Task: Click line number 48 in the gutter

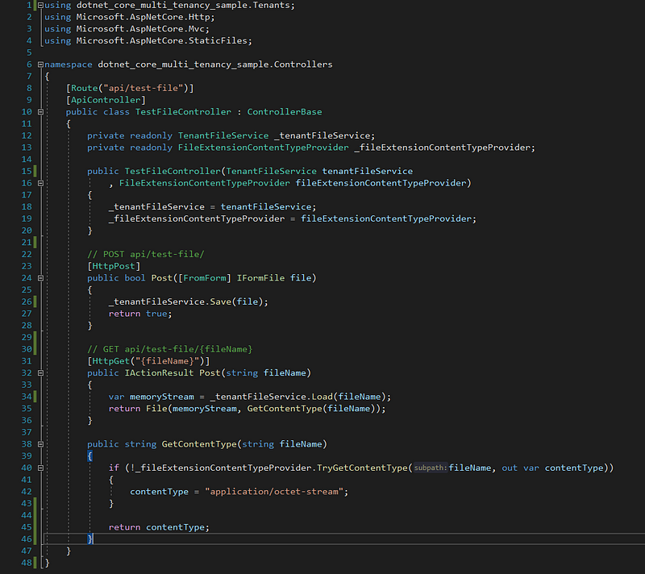Action: point(27,563)
